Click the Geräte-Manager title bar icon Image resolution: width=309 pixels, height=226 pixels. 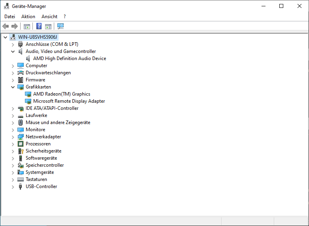tap(6, 6)
